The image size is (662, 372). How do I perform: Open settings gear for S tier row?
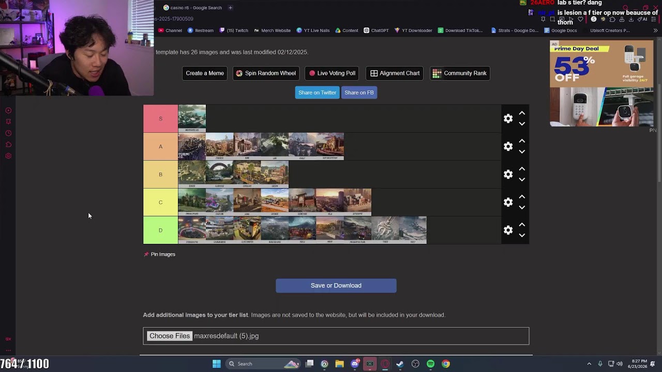click(x=508, y=119)
